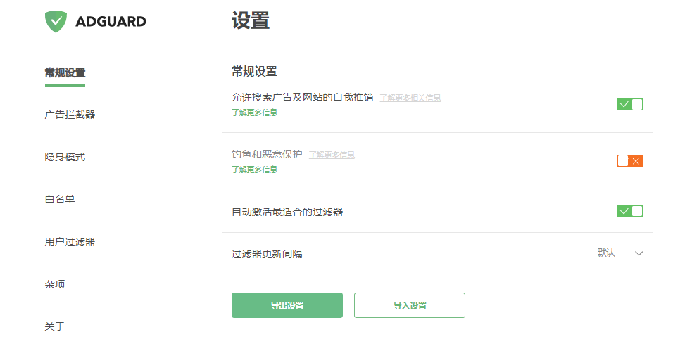Open the gray 了解更多相关信息 link
The image size is (692, 351).
point(410,98)
